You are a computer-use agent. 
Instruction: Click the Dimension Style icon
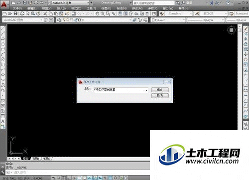click(197, 13)
